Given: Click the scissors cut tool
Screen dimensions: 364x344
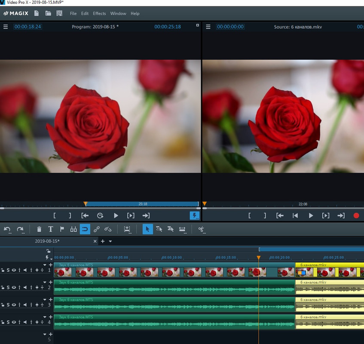Looking at the screenshot, I should coord(201,229).
